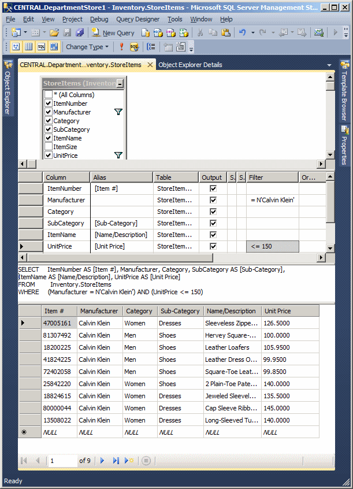Select the result cell 47005161

59,323
